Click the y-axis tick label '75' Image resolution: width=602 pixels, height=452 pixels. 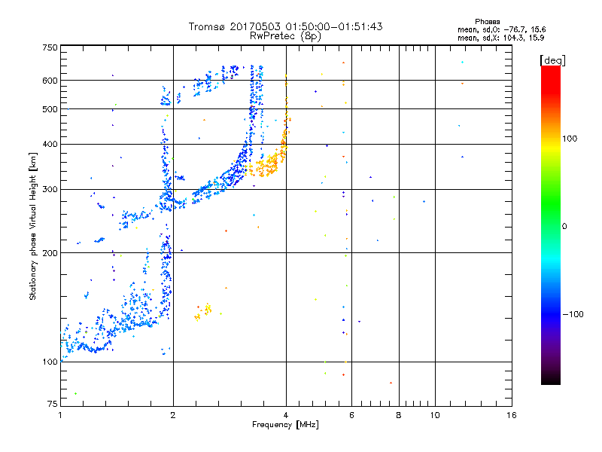pyautogui.click(x=53, y=404)
